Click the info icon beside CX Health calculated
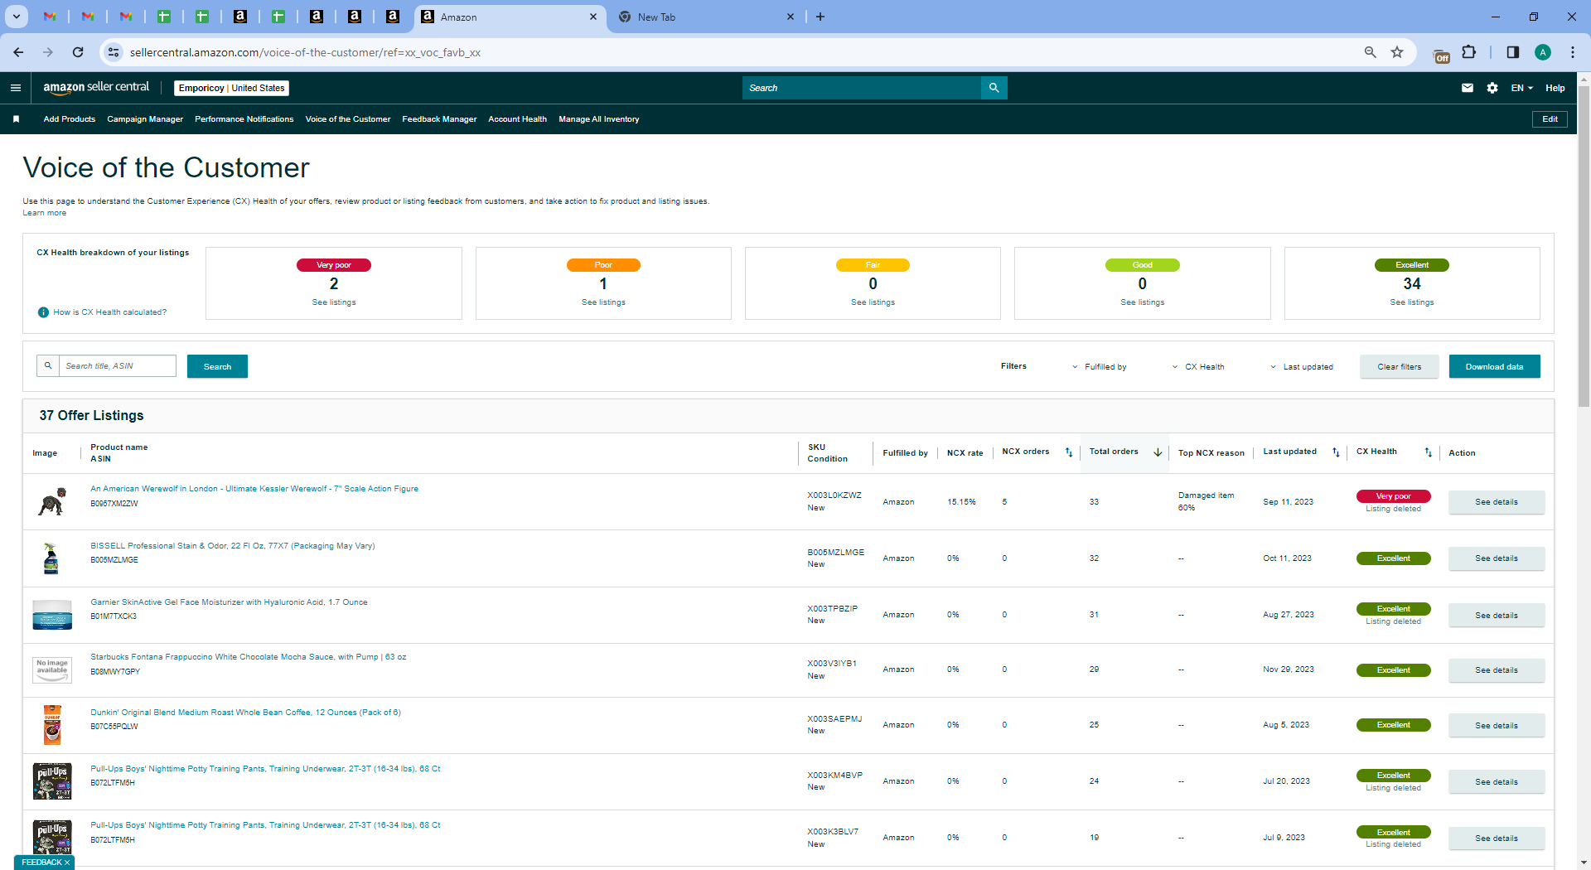 (x=43, y=312)
